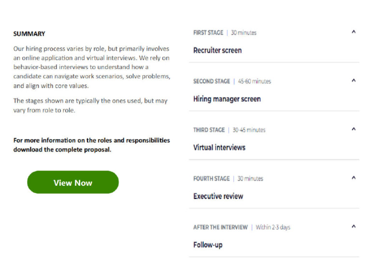The height and width of the screenshot is (265, 371).
Task: Click the Within 2-3 days text
Action: tap(273, 227)
